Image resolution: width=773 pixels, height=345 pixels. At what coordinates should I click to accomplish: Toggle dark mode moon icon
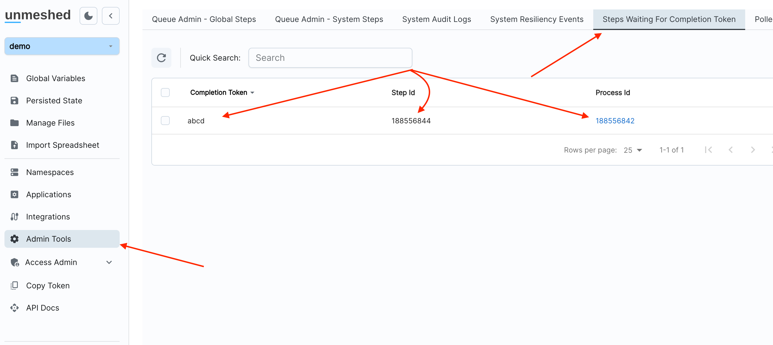tap(88, 16)
